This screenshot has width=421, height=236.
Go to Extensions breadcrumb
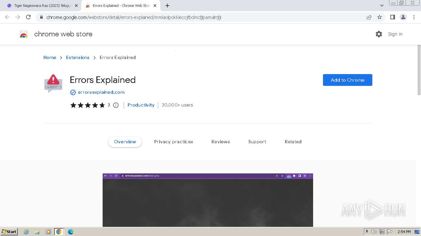(78, 57)
